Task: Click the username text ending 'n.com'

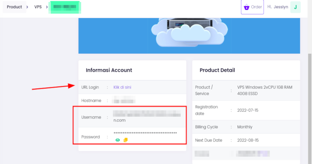Action: [147, 117]
